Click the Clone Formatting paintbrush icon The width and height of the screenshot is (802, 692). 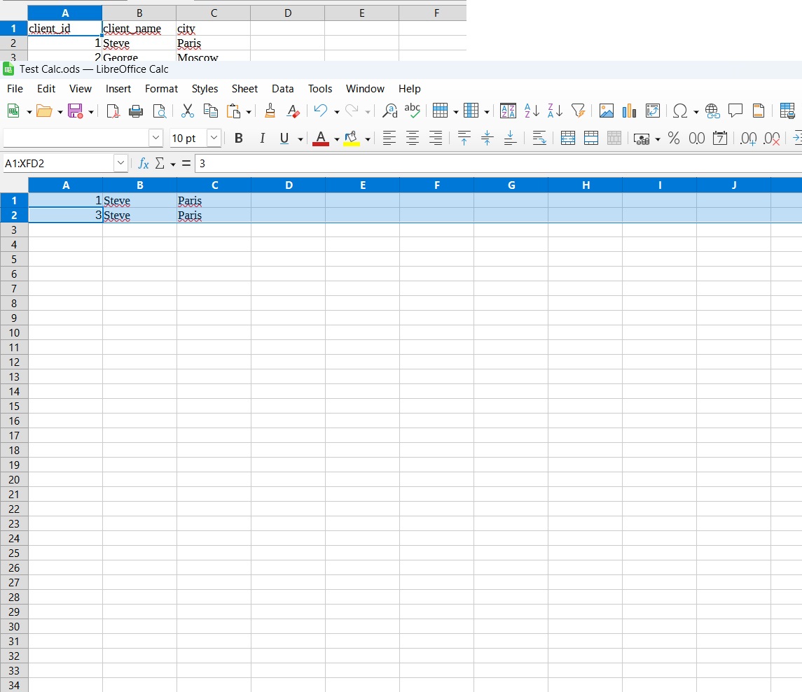coord(270,111)
